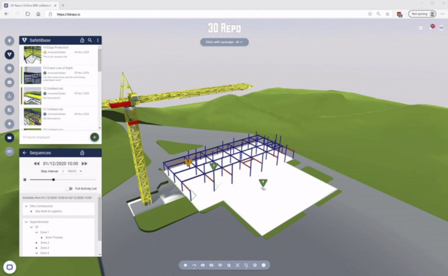The image size is (448, 276).
Task: Click the Clipping Plane crop icon
Action: pos(246,265)
